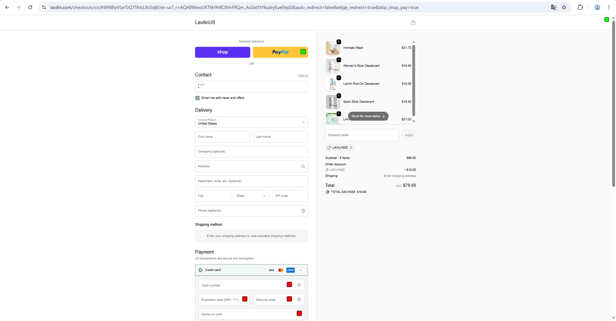
Task: Click the browser address bar URL
Action: tap(234, 7)
